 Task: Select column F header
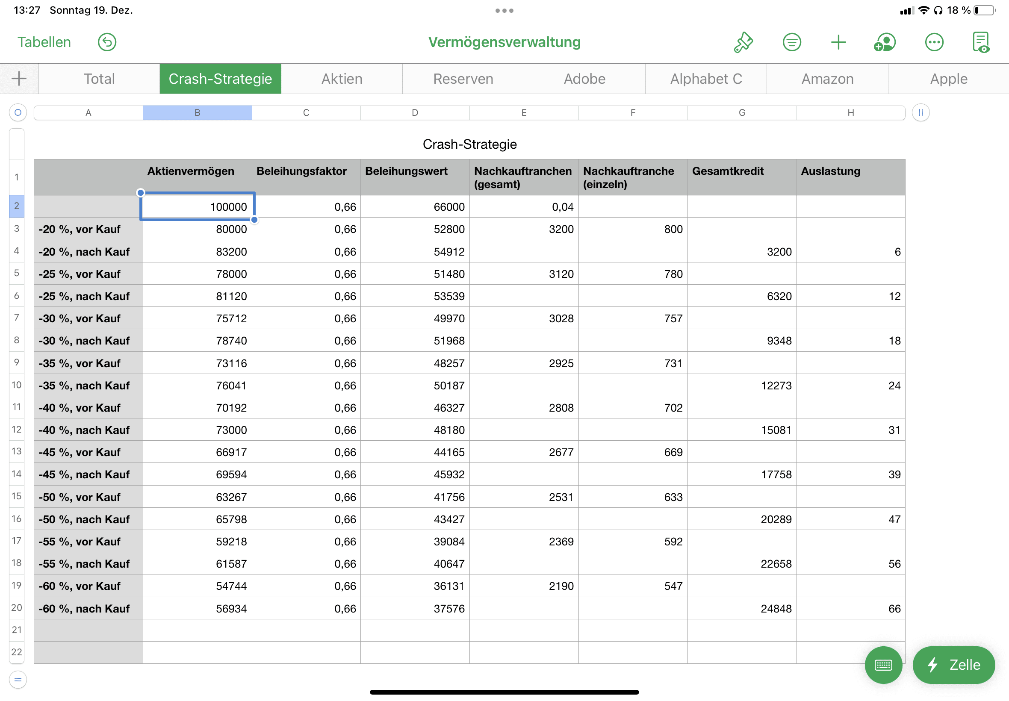pos(632,113)
